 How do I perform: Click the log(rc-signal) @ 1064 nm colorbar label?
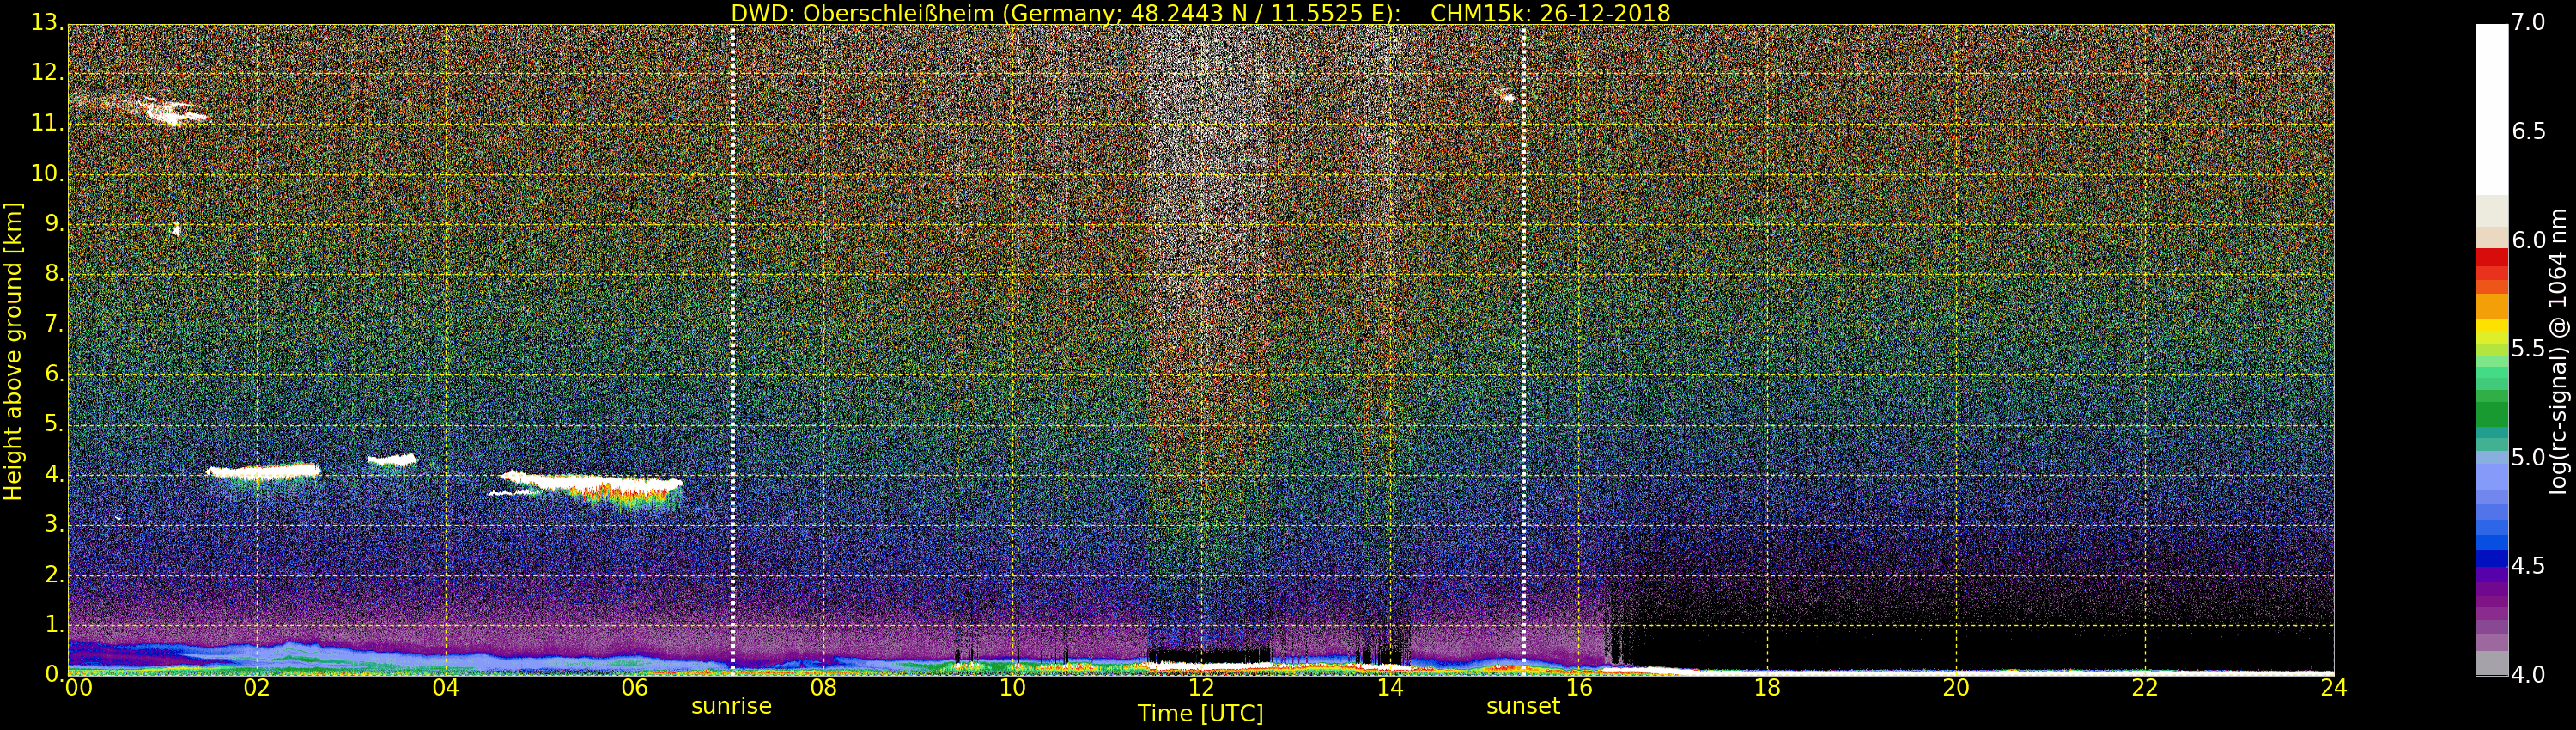coord(2558,350)
